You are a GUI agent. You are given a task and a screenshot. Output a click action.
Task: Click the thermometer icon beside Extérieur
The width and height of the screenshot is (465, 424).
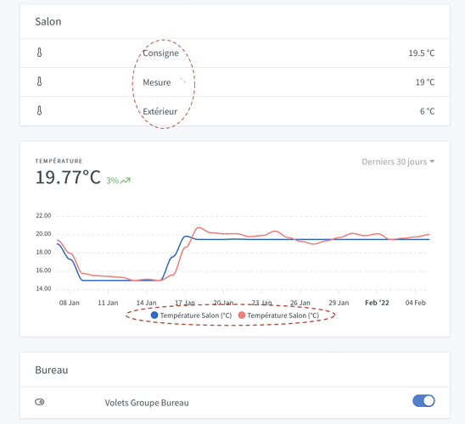coord(39,111)
